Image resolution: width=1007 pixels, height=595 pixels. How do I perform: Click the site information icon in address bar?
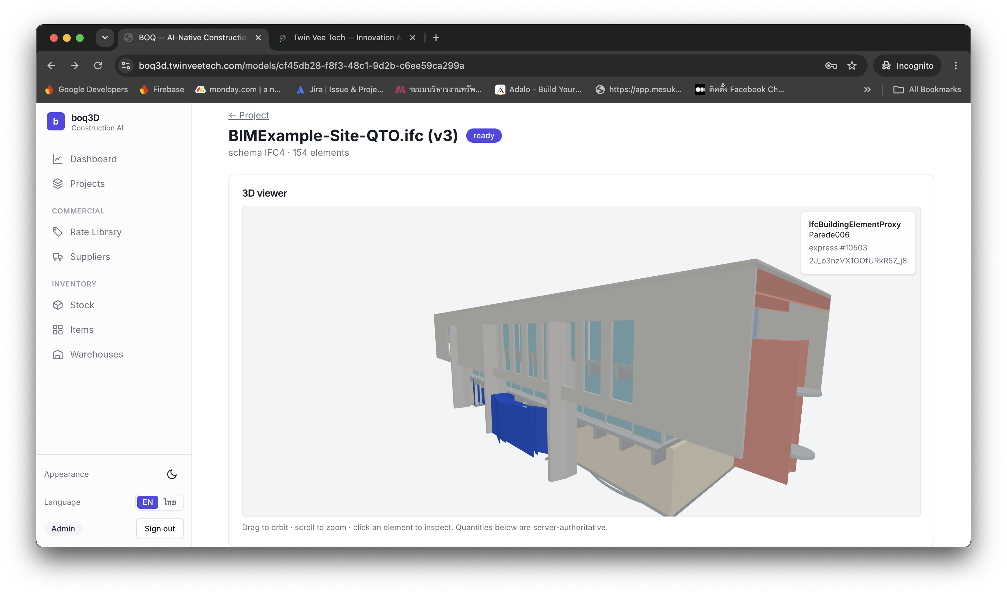(x=126, y=65)
